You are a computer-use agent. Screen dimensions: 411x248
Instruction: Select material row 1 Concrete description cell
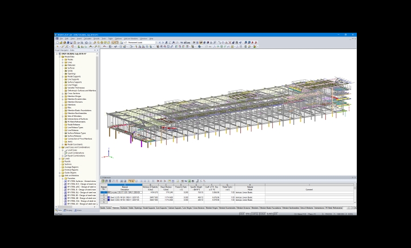click(125, 193)
